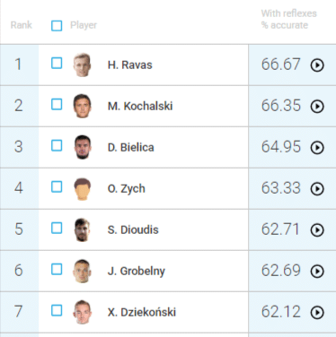Screen dimensions: 336x337
Task: Tick S. Dioudis selection checkbox
Action: tap(57, 229)
